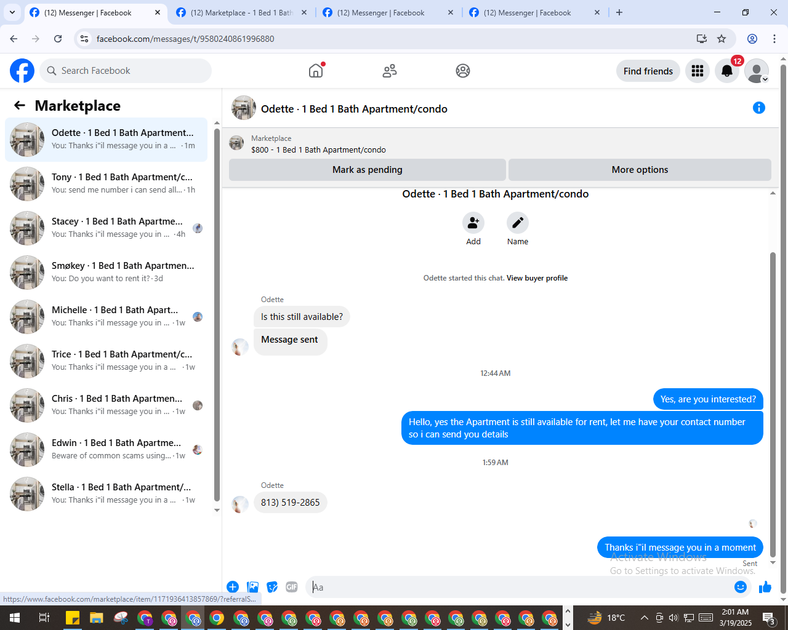Open the notifications bell icon
The width and height of the screenshot is (788, 630).
pos(727,71)
